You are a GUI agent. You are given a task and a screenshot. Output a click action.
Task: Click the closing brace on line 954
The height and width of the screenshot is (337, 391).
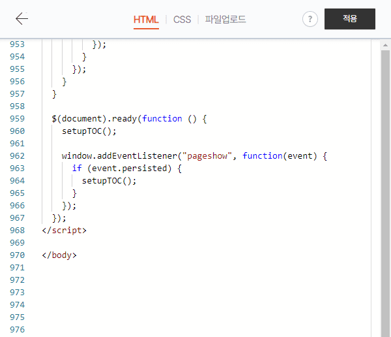84,57
